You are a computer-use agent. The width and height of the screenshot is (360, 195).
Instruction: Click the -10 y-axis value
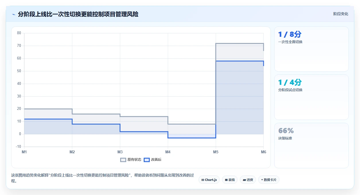click(x=19, y=147)
